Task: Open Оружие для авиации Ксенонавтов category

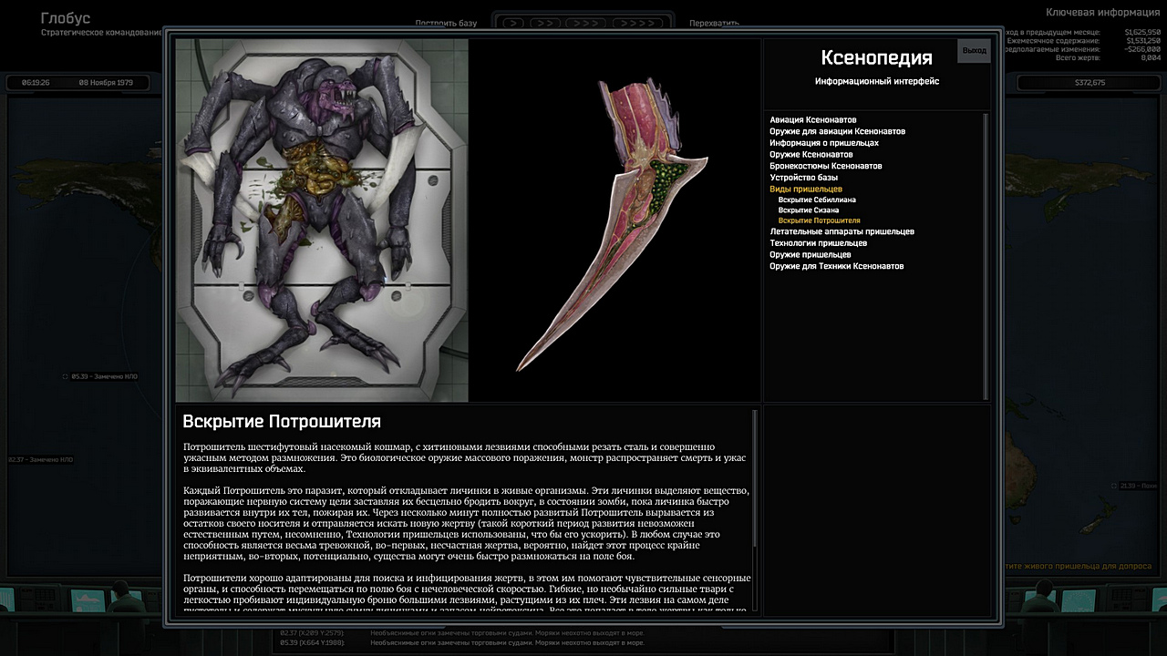Action: [837, 131]
